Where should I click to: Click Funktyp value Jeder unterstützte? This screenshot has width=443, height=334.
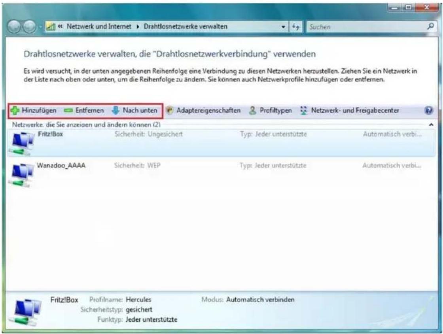tap(151, 320)
